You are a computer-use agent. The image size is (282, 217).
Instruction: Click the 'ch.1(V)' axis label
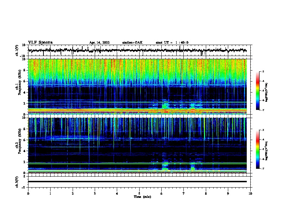pyautogui.click(x=17, y=50)
